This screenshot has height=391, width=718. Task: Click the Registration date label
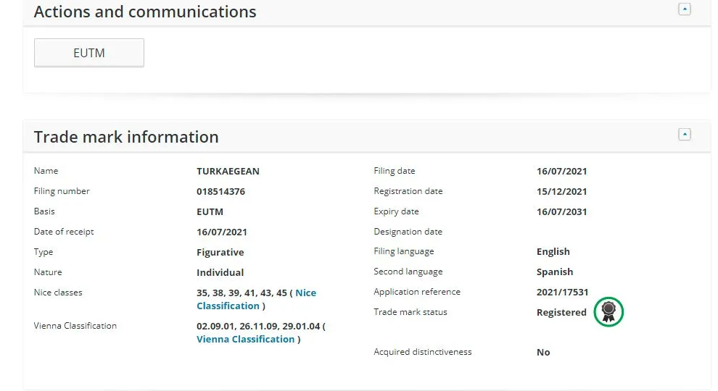(408, 191)
